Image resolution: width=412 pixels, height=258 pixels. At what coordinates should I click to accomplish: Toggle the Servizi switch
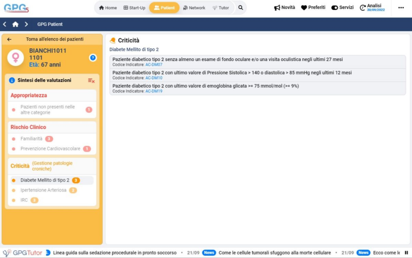point(342,8)
